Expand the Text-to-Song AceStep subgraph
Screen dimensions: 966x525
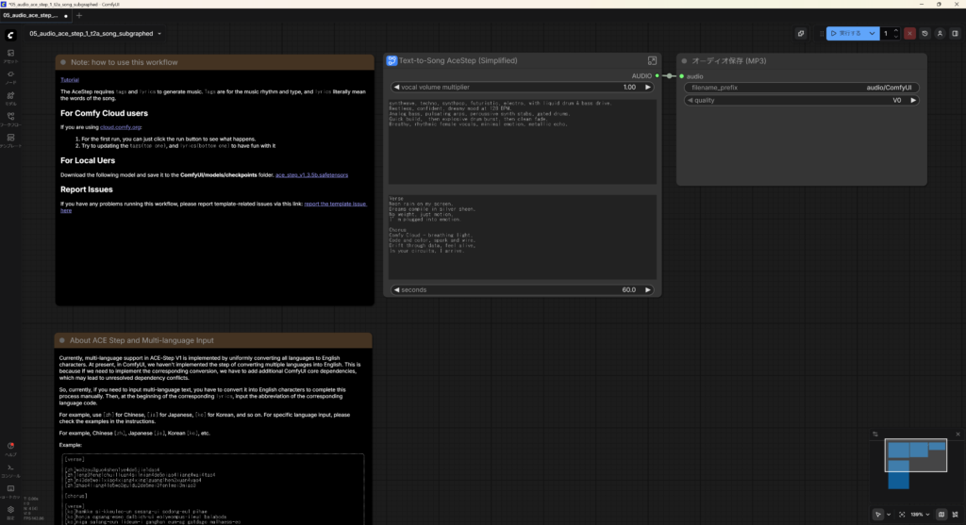coord(652,61)
